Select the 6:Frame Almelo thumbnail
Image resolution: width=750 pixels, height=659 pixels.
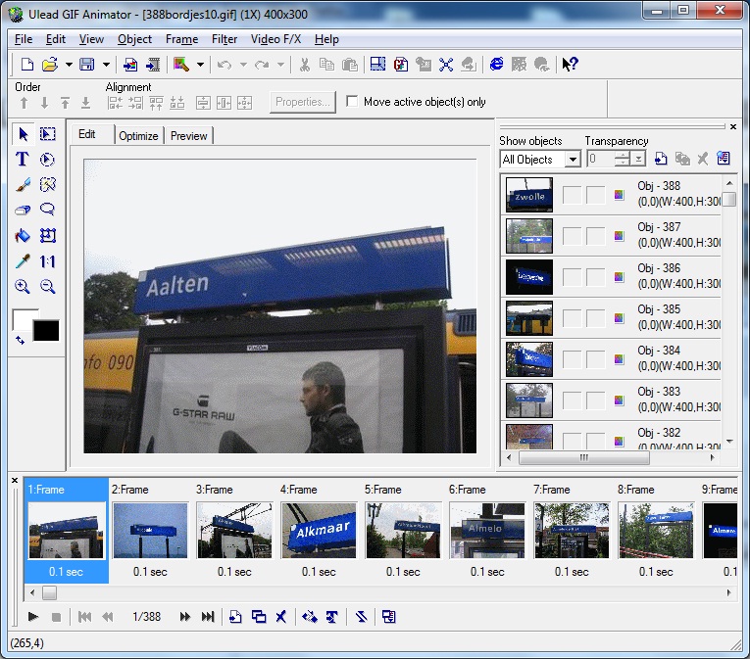click(487, 530)
